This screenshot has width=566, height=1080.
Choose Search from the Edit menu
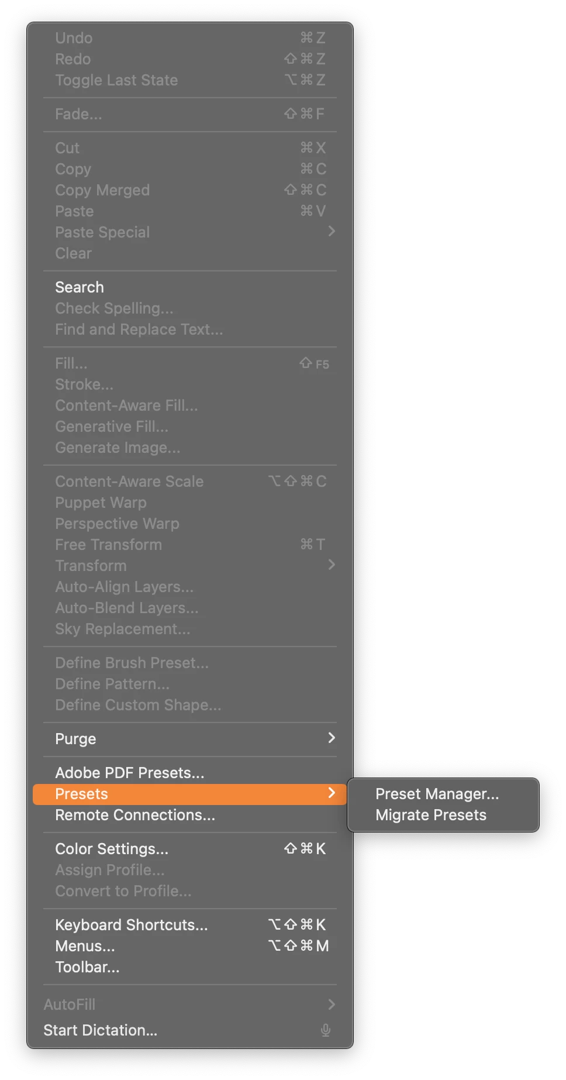point(80,287)
